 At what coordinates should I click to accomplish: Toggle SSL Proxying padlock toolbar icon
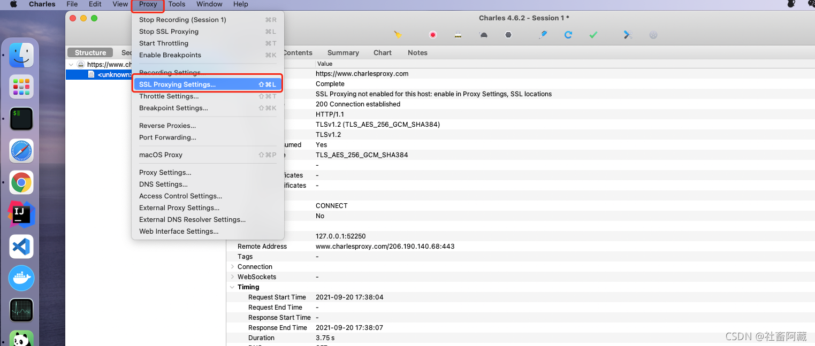pyautogui.click(x=458, y=35)
